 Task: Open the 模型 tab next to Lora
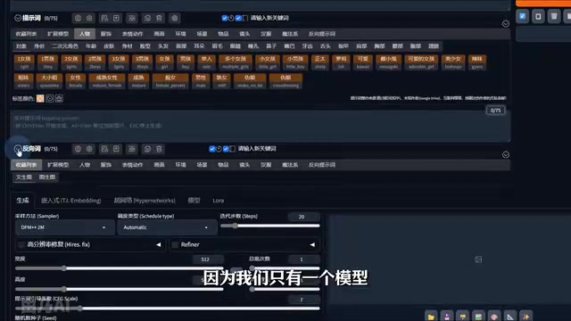pos(194,200)
